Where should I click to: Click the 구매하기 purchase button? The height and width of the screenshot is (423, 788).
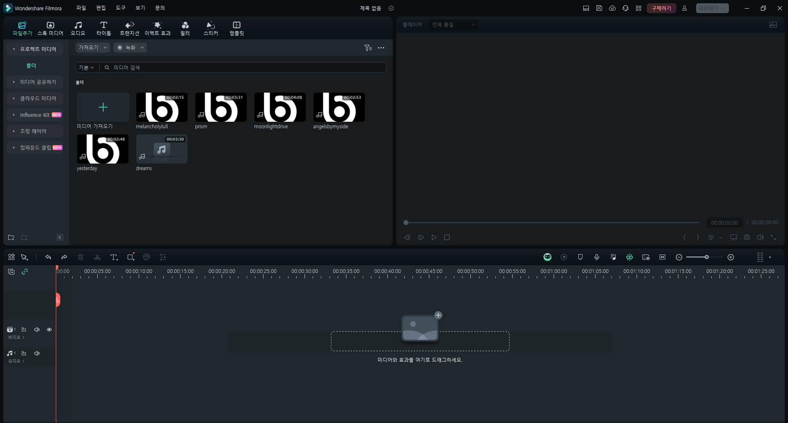coord(661,8)
